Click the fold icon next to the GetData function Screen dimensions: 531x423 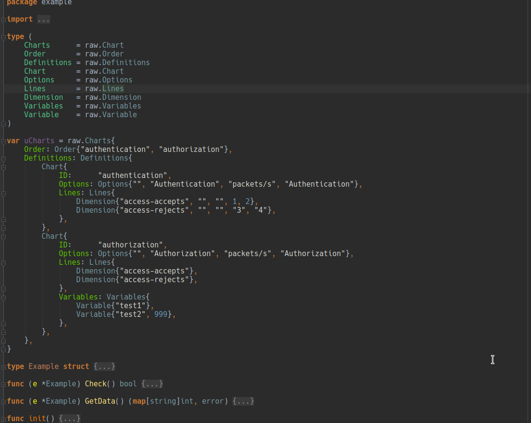point(3,401)
